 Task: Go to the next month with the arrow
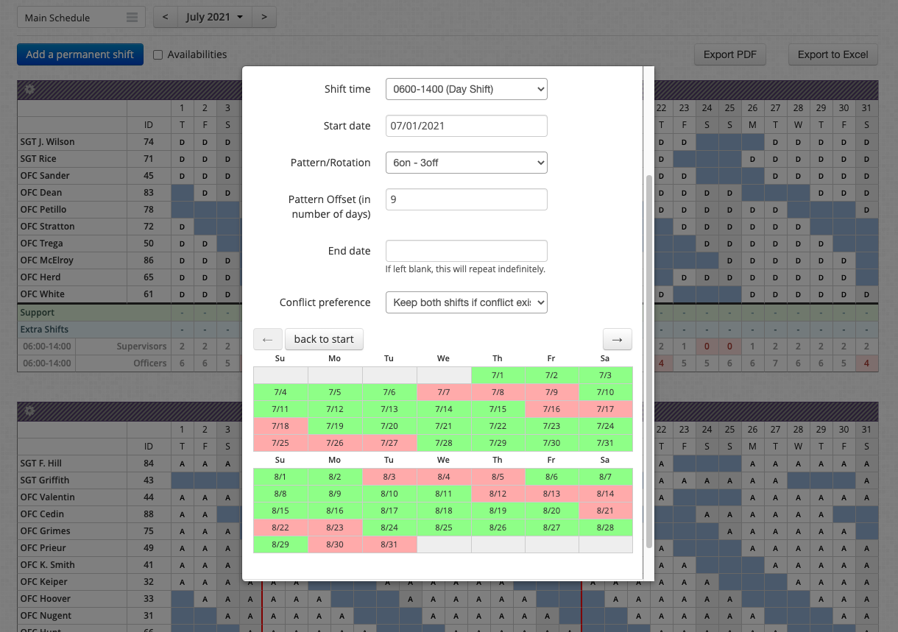264,16
